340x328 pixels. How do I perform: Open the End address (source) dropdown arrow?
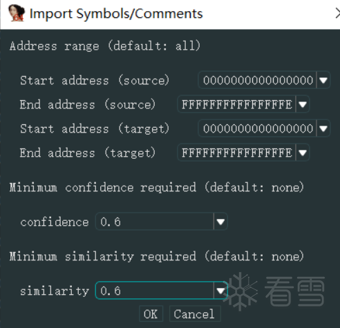click(x=303, y=104)
